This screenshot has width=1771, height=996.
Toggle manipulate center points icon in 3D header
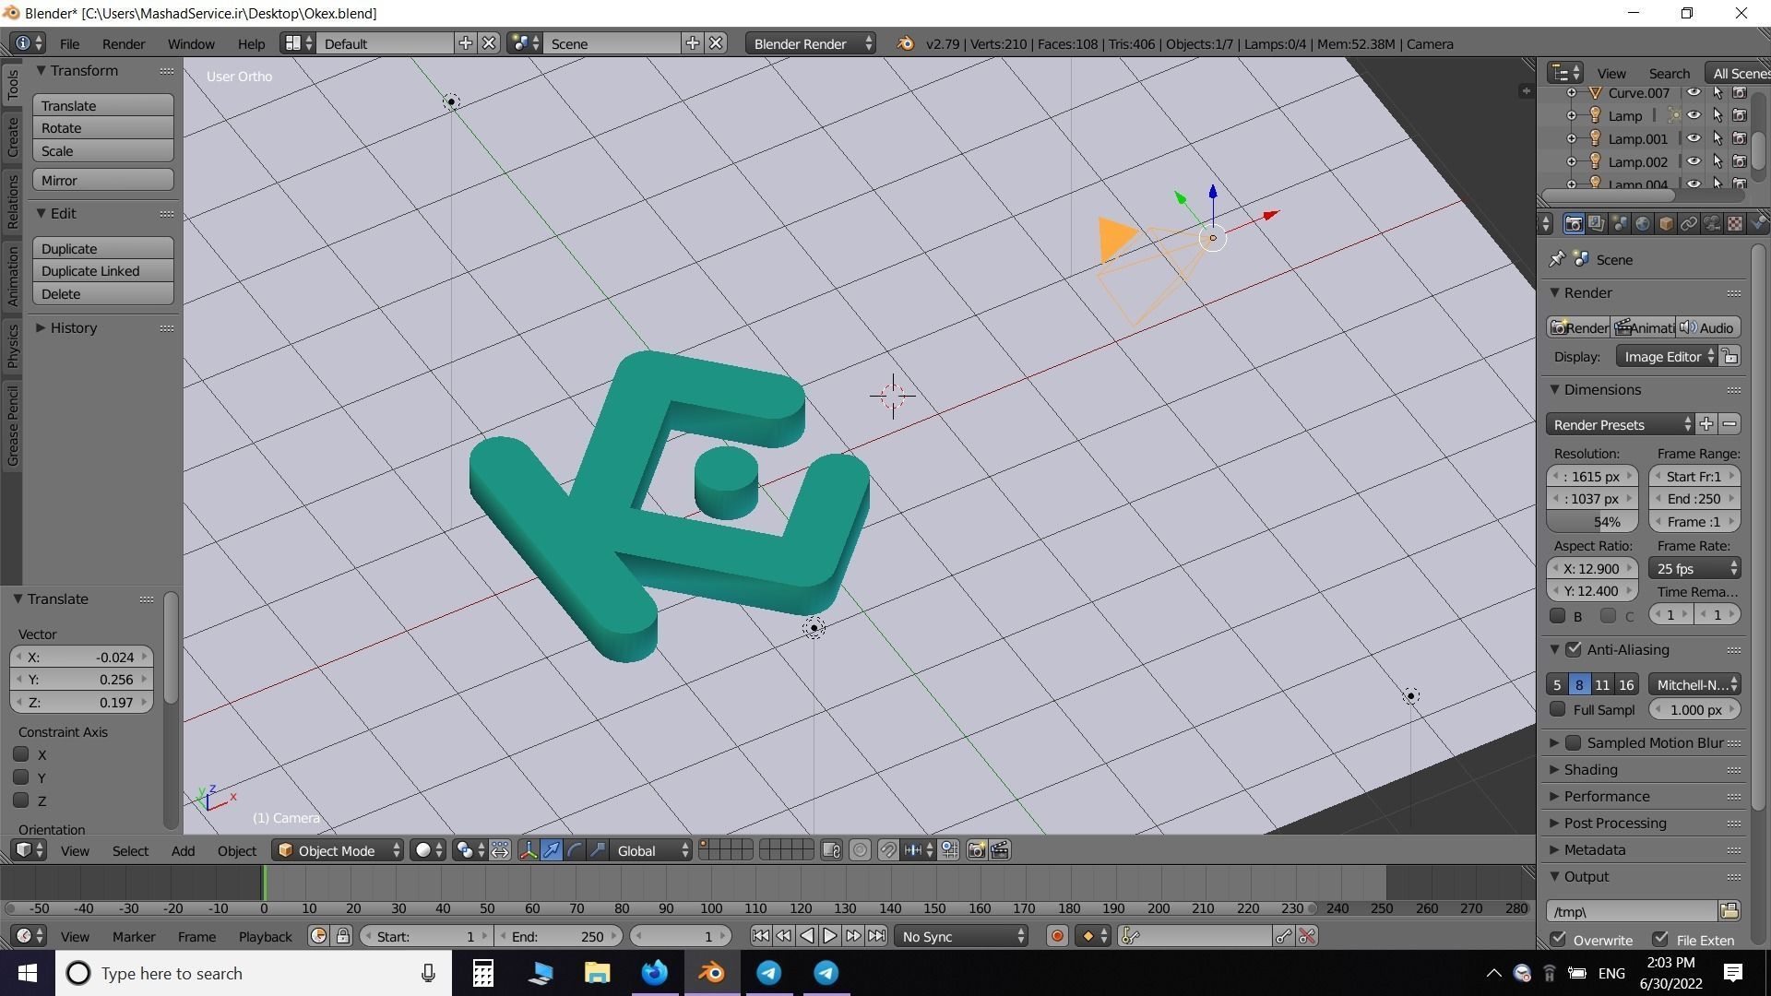coord(500,850)
